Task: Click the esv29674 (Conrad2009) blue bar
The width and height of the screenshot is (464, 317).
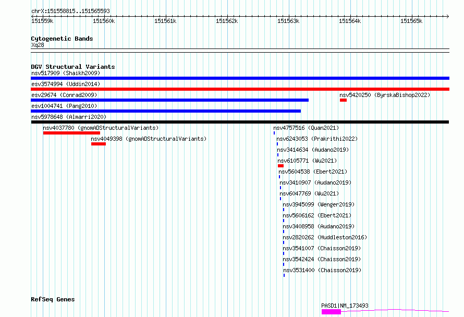Action: pos(169,100)
